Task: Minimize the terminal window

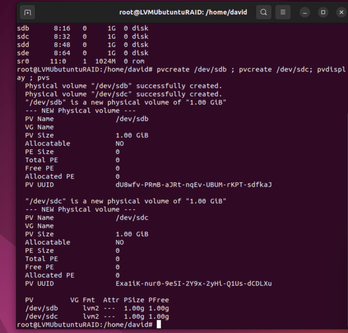Action: tap(304, 13)
